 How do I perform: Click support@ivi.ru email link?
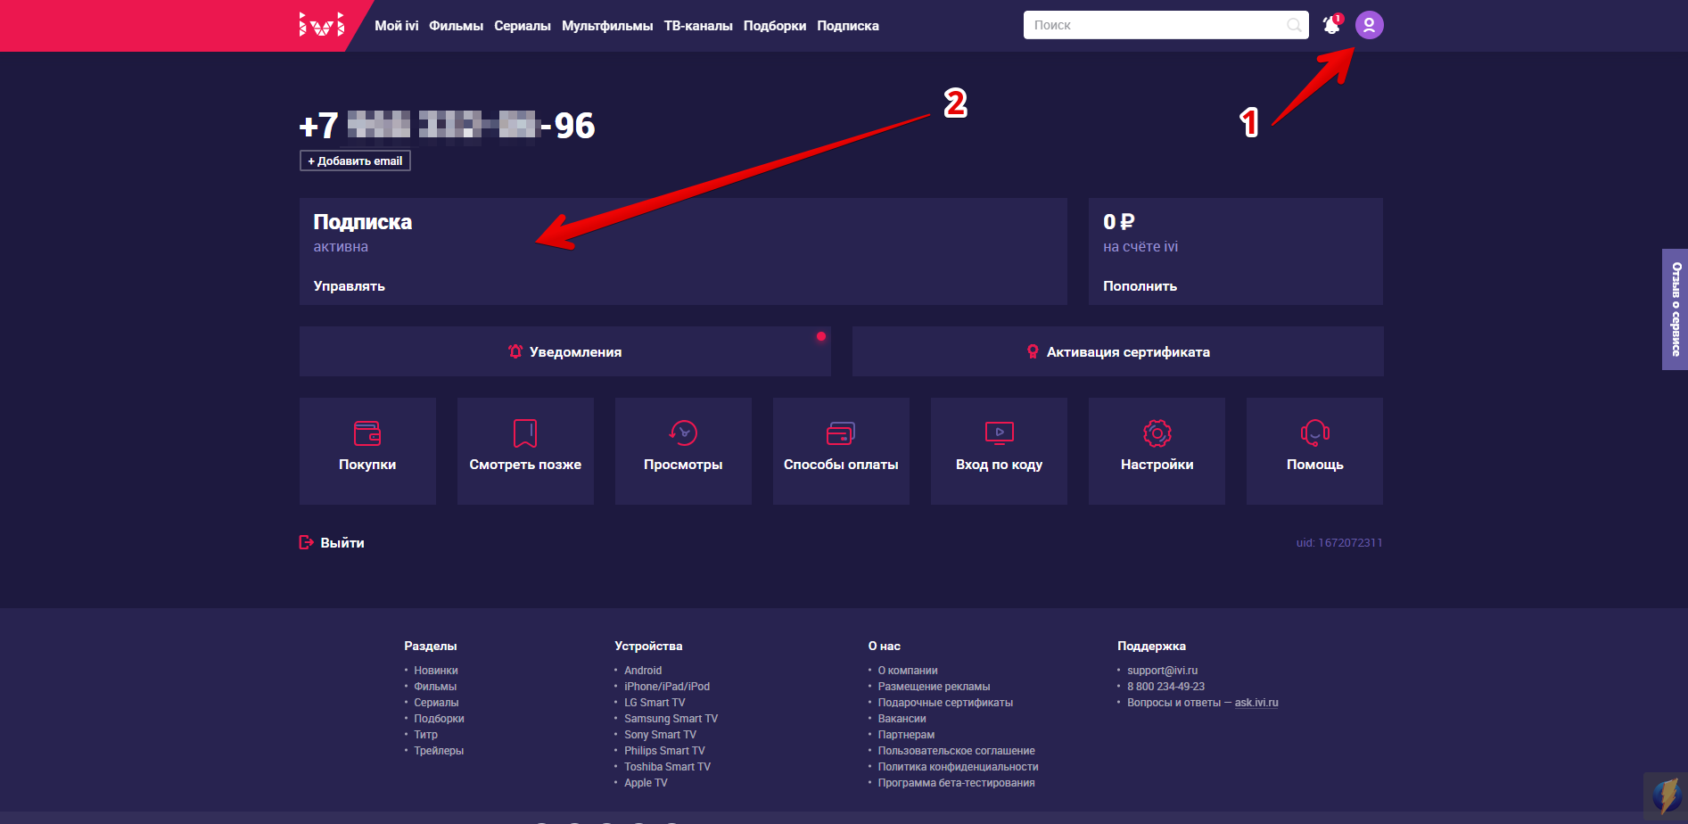1162,671
